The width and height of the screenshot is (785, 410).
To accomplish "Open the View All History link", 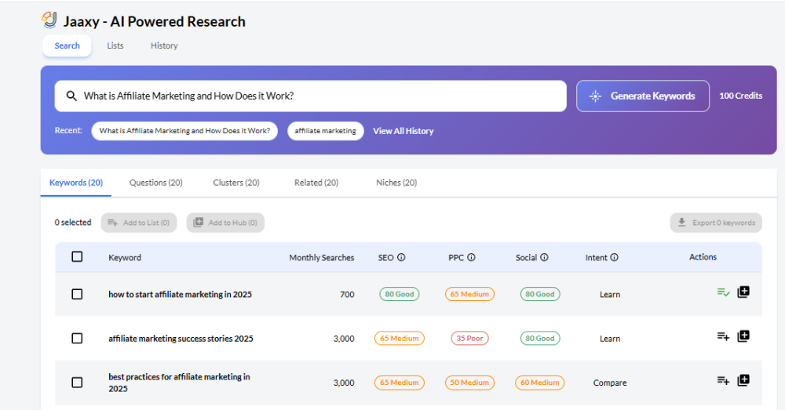I will point(403,131).
